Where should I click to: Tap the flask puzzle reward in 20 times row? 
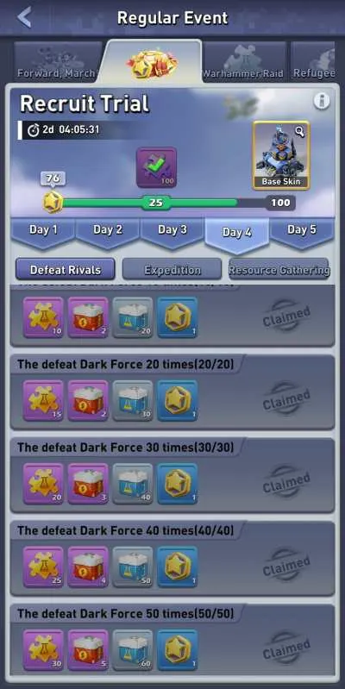pos(43,401)
